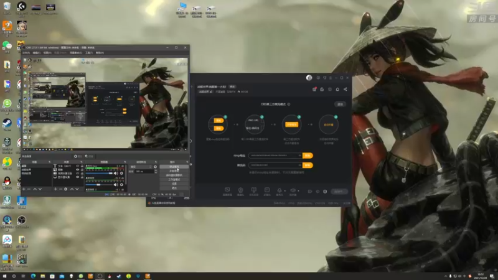498x280 pixels.
Task: Click speaker icon in streaming app toolbar
Action: tap(293, 190)
